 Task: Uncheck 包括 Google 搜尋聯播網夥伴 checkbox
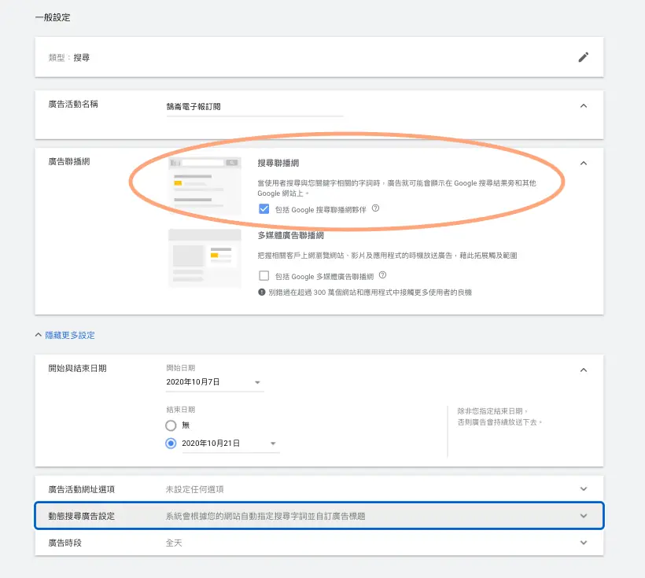coord(264,209)
